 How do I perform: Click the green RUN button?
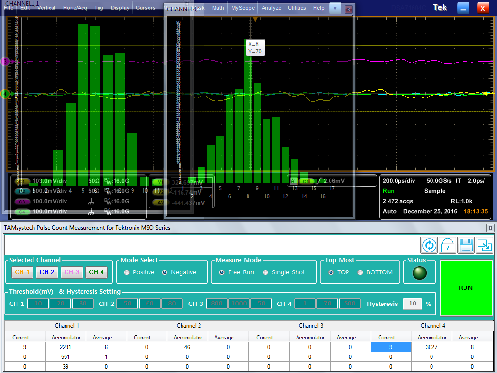pyautogui.click(x=466, y=288)
